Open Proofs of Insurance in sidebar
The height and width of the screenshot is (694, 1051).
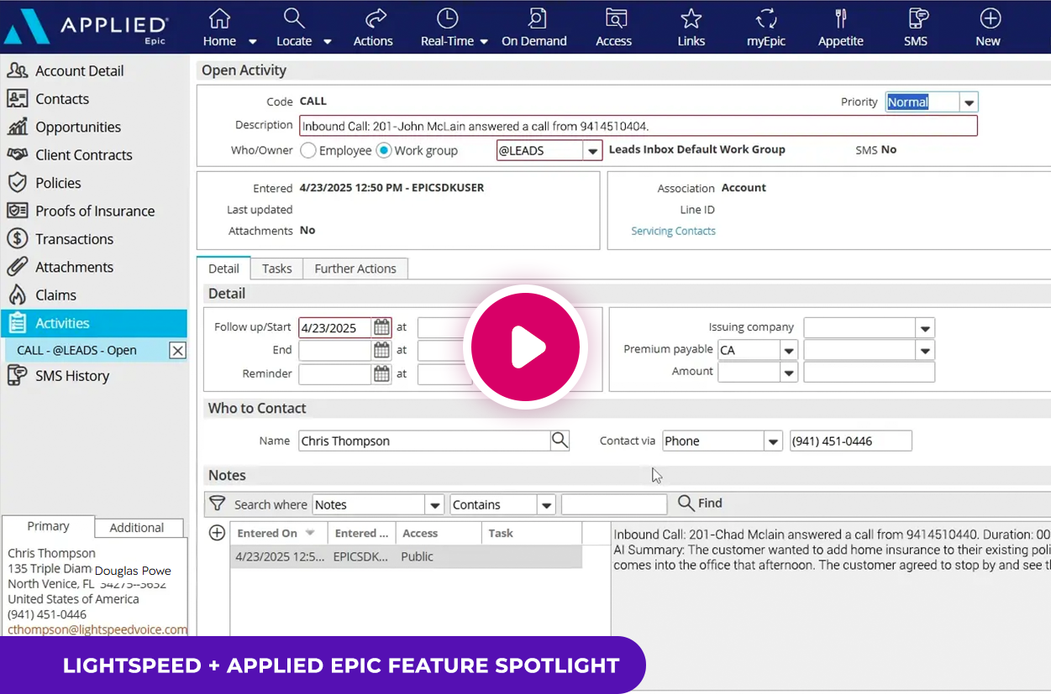pyautogui.click(x=94, y=211)
